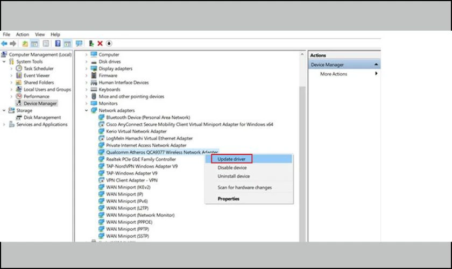452x269 pixels.
Task: Click the blue Help question mark icon
Action: (58, 44)
